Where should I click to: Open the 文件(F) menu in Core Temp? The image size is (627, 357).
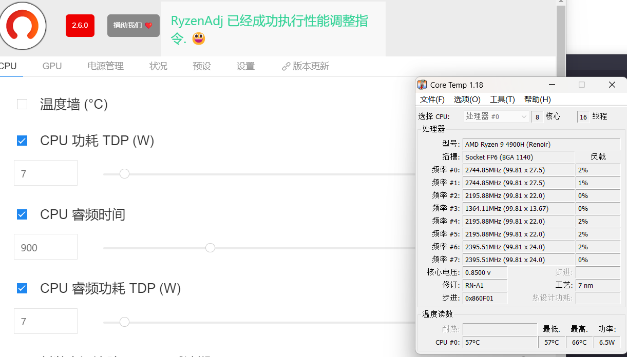tap(432, 100)
